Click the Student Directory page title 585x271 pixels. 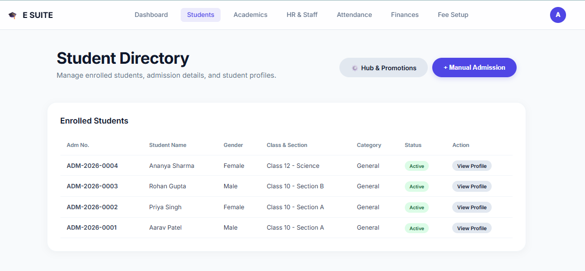pos(123,58)
